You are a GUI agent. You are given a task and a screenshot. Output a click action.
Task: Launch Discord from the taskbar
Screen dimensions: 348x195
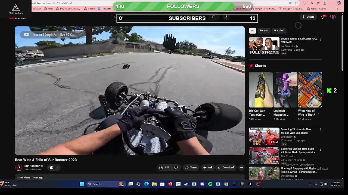click(202, 184)
